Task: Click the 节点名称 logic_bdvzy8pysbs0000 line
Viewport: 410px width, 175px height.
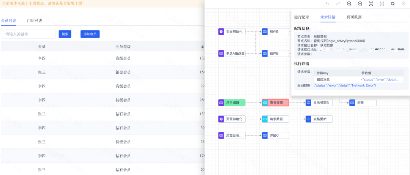Action: (x=331, y=41)
